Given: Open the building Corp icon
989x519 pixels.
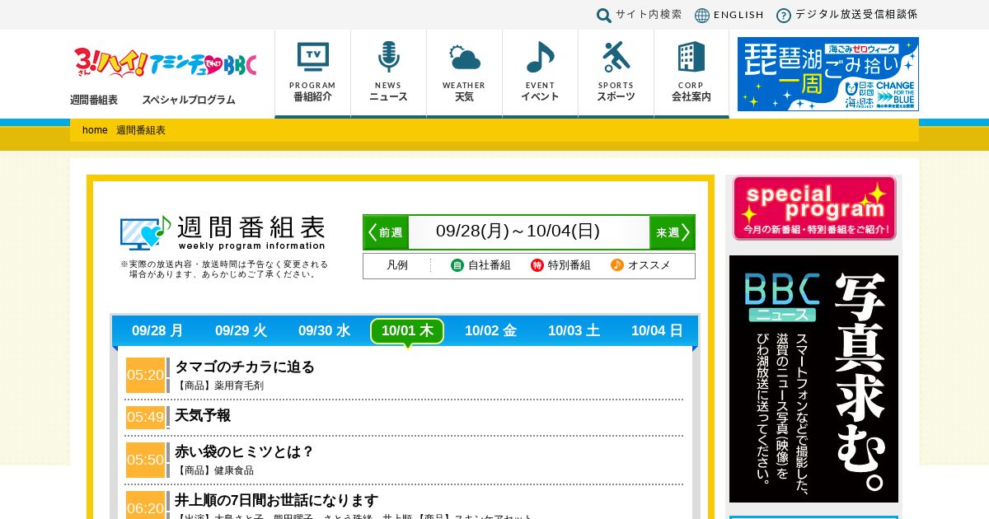Looking at the screenshot, I should point(691,57).
